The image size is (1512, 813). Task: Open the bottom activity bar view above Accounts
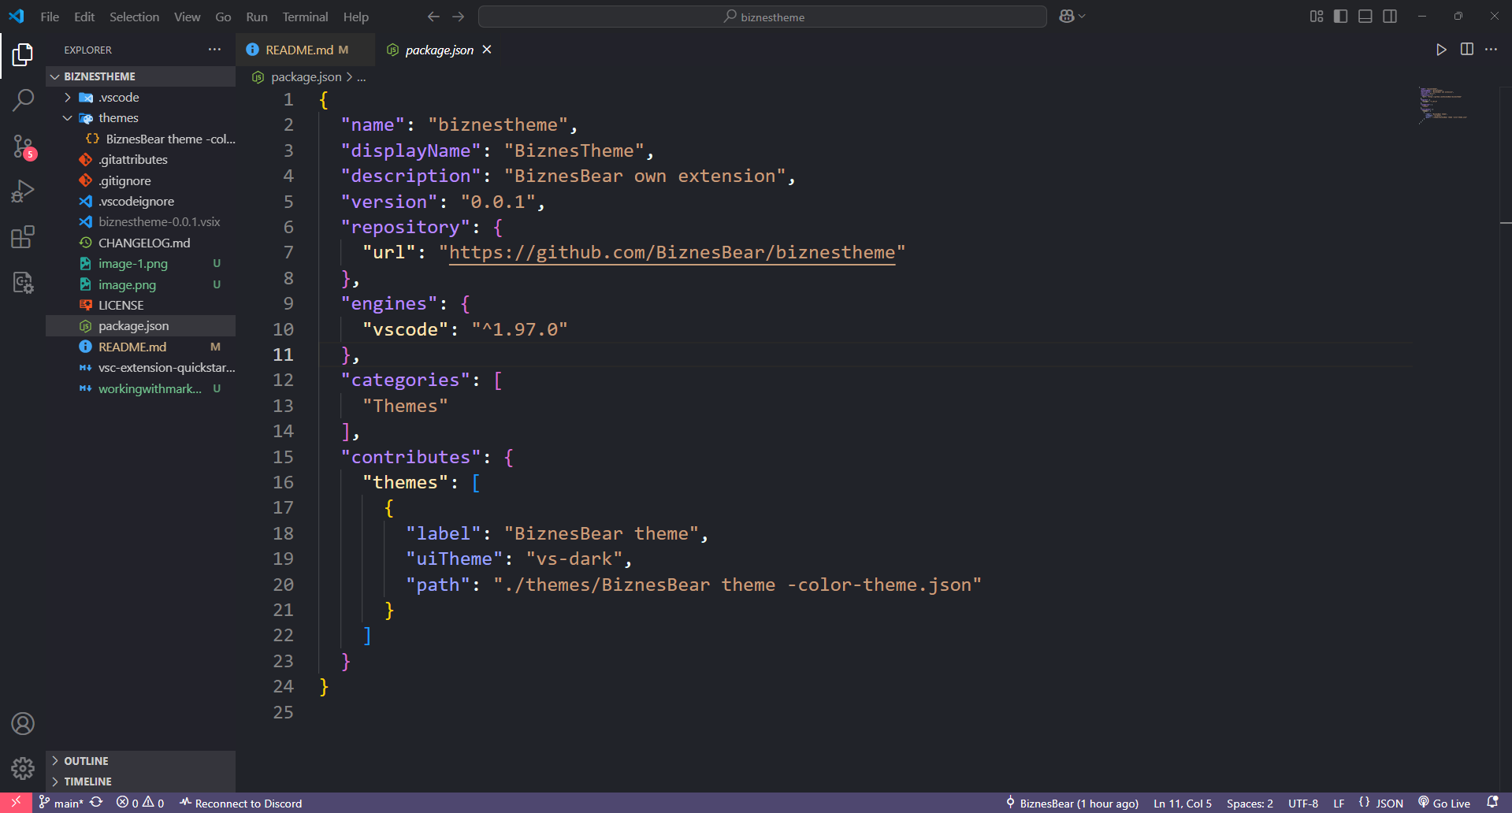(23, 282)
